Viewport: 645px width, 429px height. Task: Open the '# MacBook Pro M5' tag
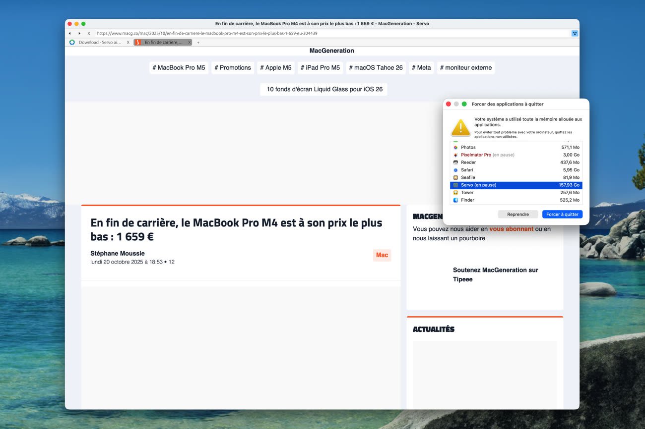pyautogui.click(x=179, y=68)
